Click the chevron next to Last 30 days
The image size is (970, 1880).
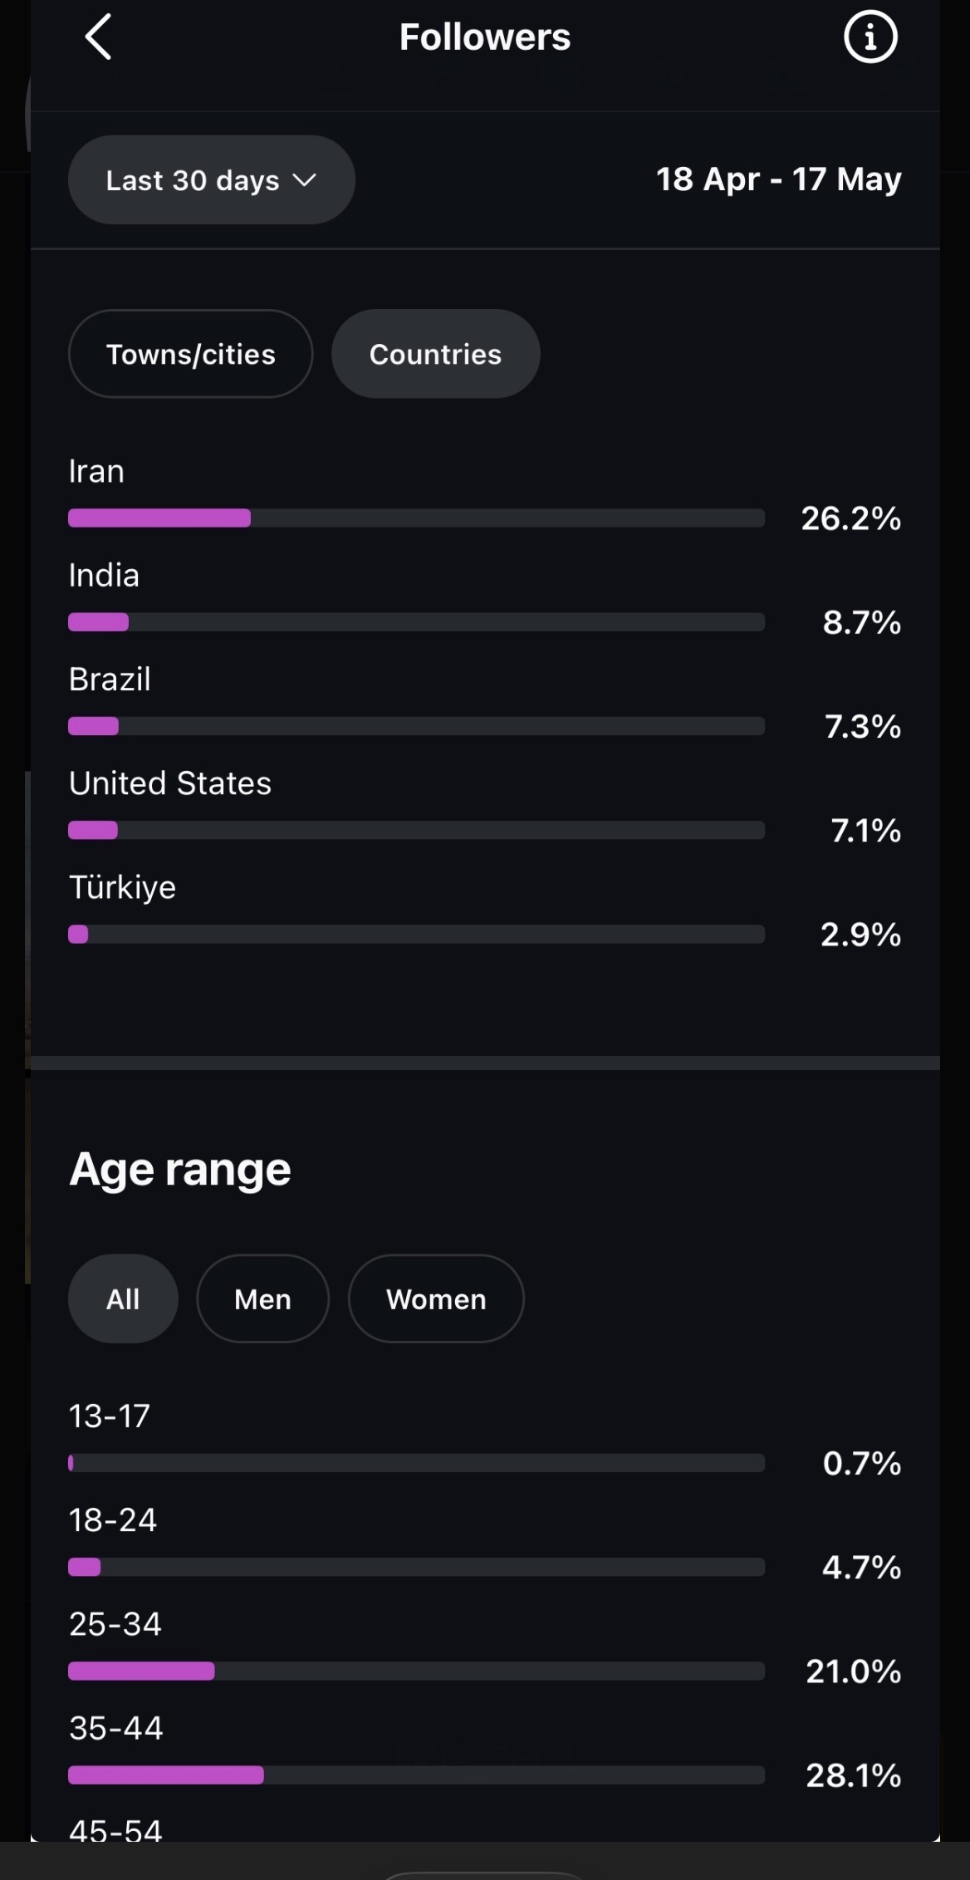coord(305,179)
